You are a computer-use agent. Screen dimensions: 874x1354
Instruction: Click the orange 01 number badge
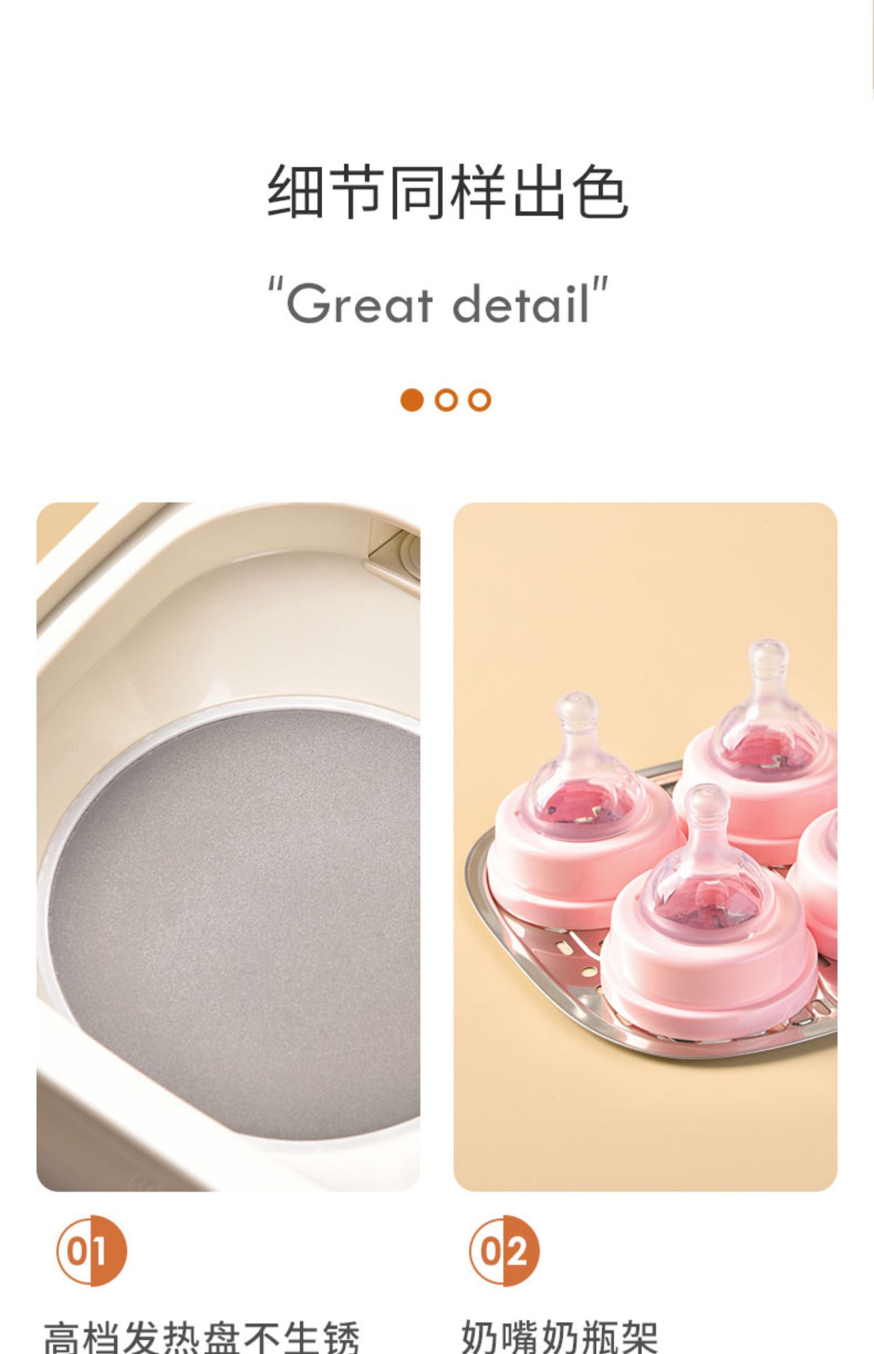(91, 1251)
